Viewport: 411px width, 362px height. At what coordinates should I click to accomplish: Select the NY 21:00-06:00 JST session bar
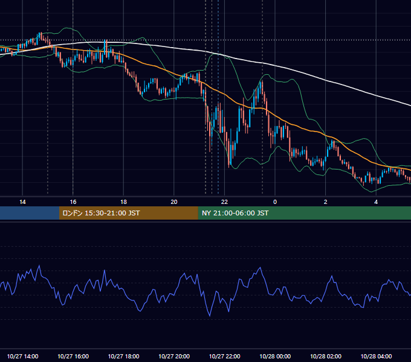[304, 213]
